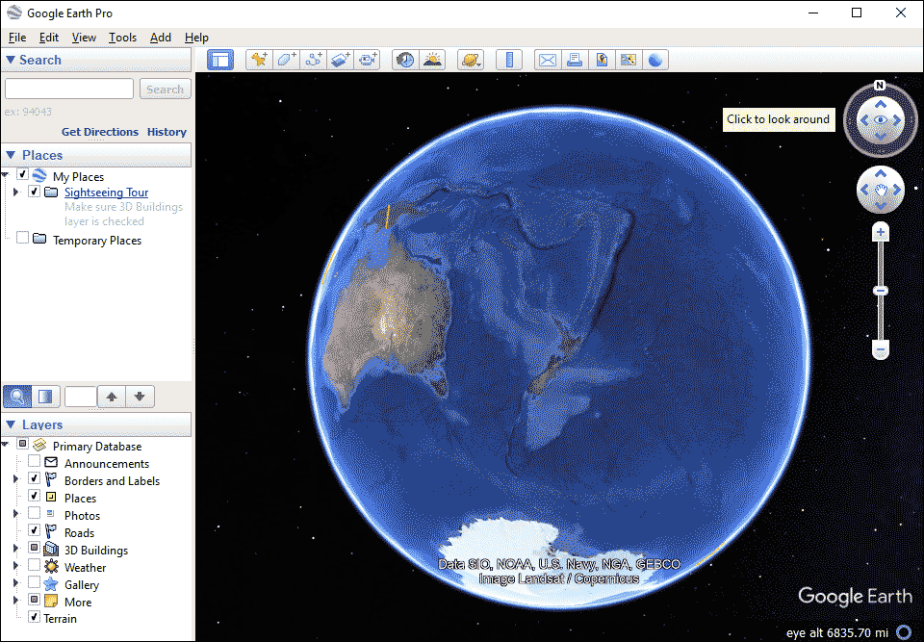Click the print toolbar icon
This screenshot has width=924, height=642.
pos(575,60)
